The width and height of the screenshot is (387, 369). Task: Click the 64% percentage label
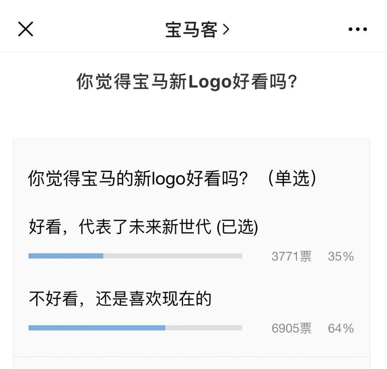click(340, 327)
